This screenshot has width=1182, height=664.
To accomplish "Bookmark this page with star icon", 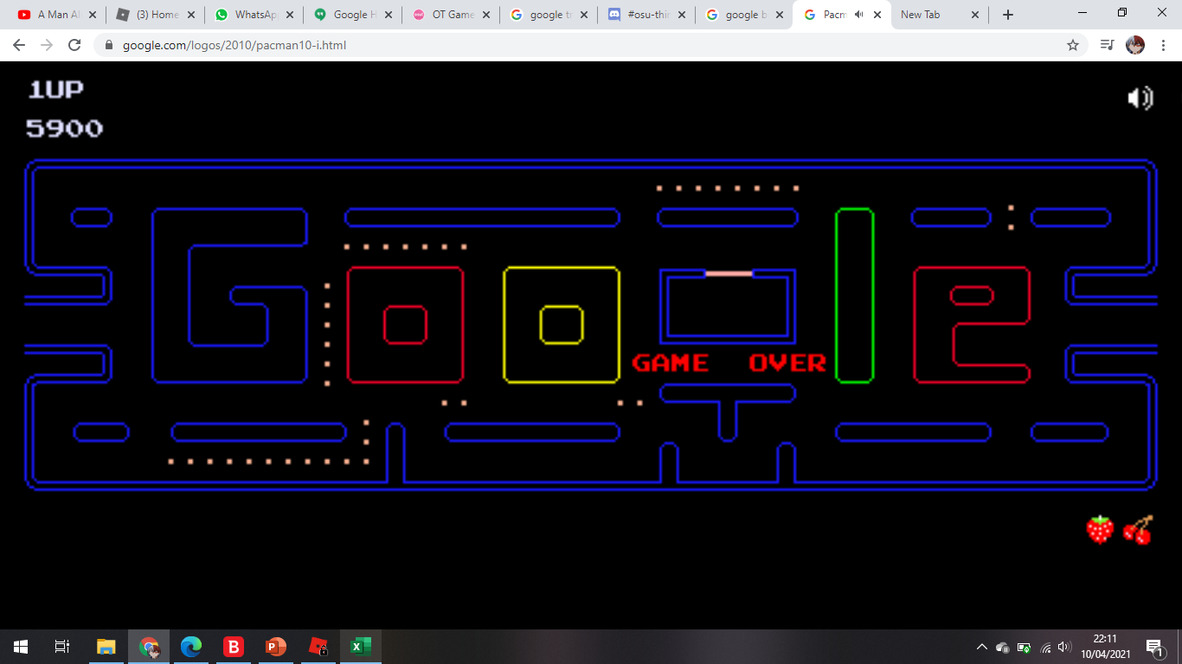I will pyautogui.click(x=1073, y=45).
